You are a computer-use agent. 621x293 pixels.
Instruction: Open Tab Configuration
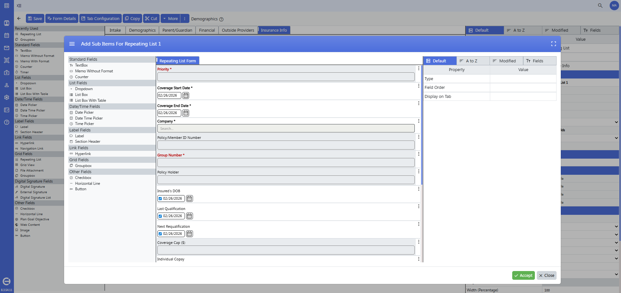(100, 18)
